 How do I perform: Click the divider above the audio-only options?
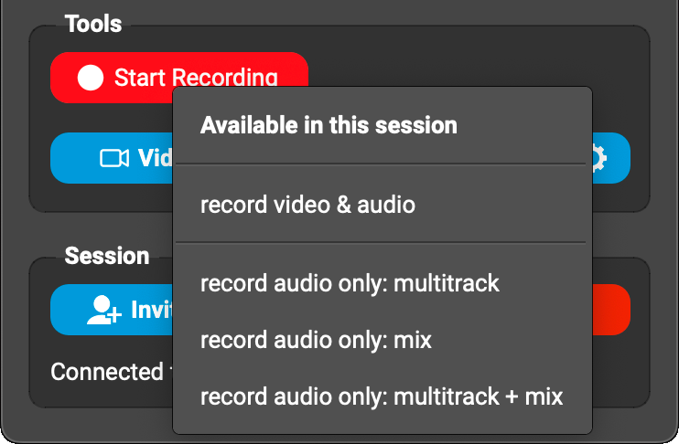pos(381,243)
